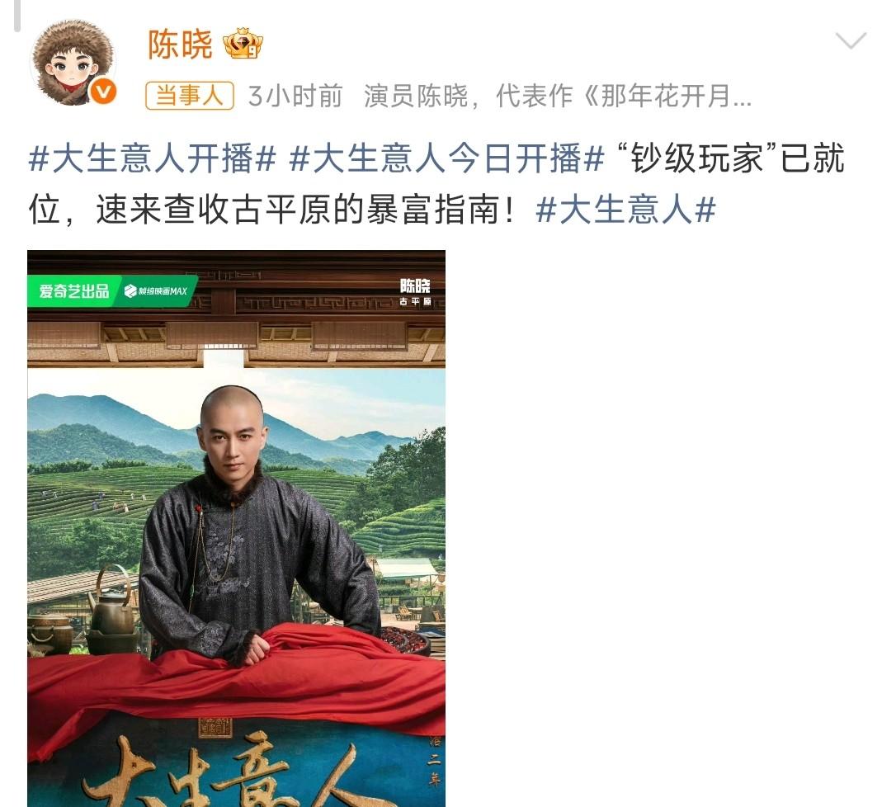The height and width of the screenshot is (807, 882).
Task: Open hashtag #大生意人今日开播#
Action: [x=446, y=158]
